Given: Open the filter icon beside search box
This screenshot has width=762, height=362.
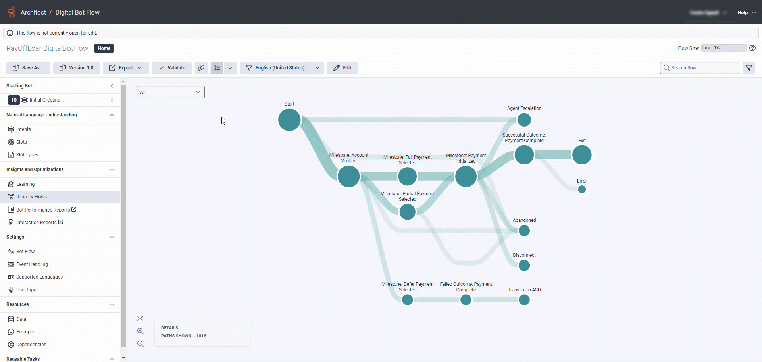Looking at the screenshot, I should [749, 68].
